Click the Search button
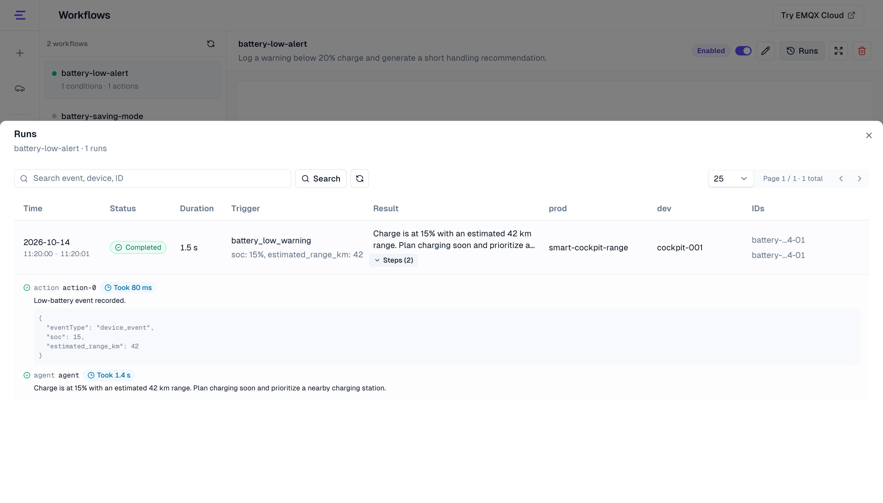The width and height of the screenshot is (883, 503). click(x=321, y=179)
